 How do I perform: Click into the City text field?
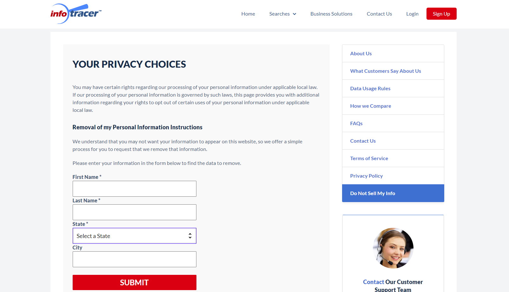point(134,259)
